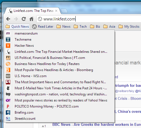141x128 pixels.
Task: Click the www.linkfest.com address bar
Action: 89,19
